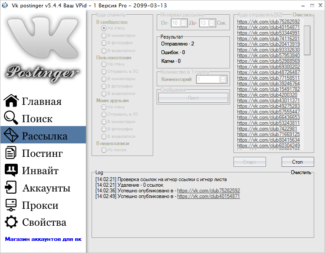Click the До interval stepper arrows
Image resolution: width=325 pixels, height=253 pixels.
(x=212, y=23)
